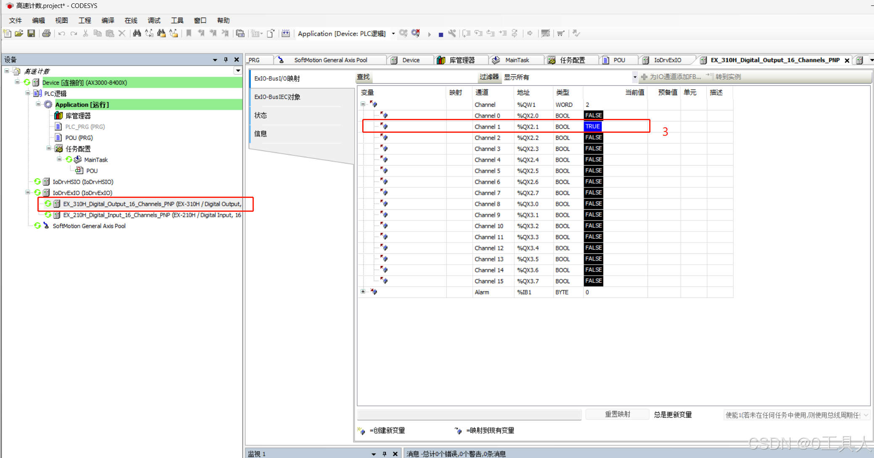Collapse the IoDrvExIO tree node
This screenshot has height=458, width=874.
(x=28, y=192)
